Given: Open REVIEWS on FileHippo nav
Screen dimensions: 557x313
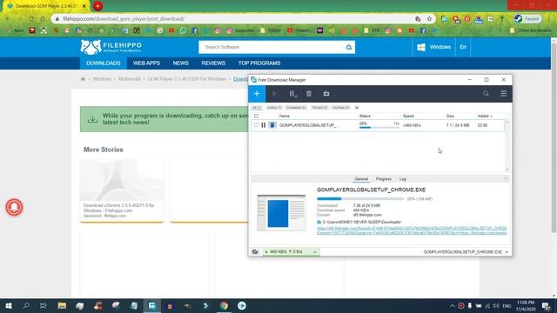Looking at the screenshot, I should pos(213,63).
